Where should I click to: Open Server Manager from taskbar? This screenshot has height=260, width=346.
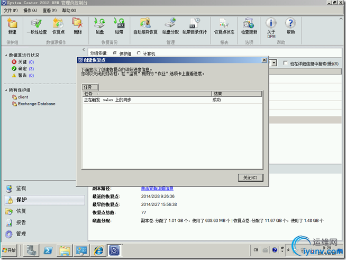click(31, 250)
